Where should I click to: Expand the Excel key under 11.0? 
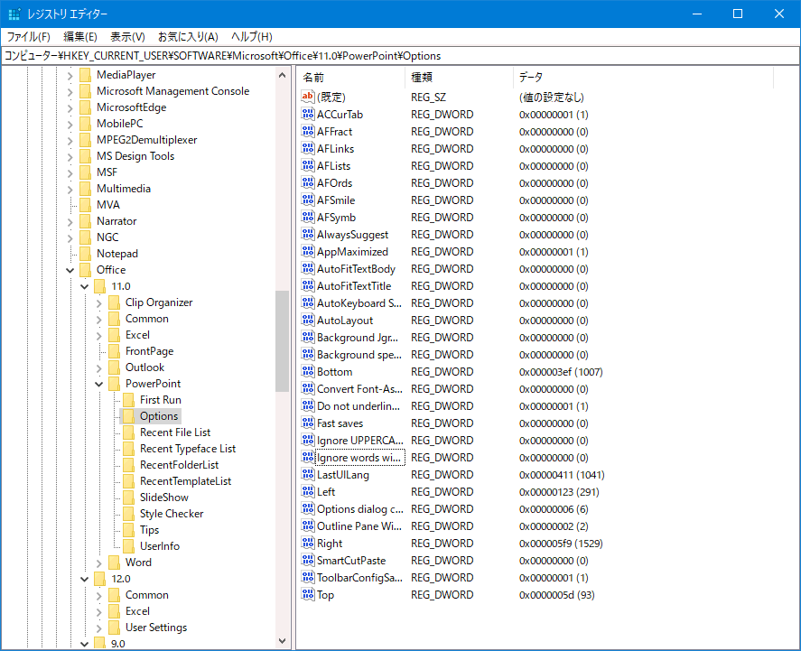pyautogui.click(x=99, y=336)
